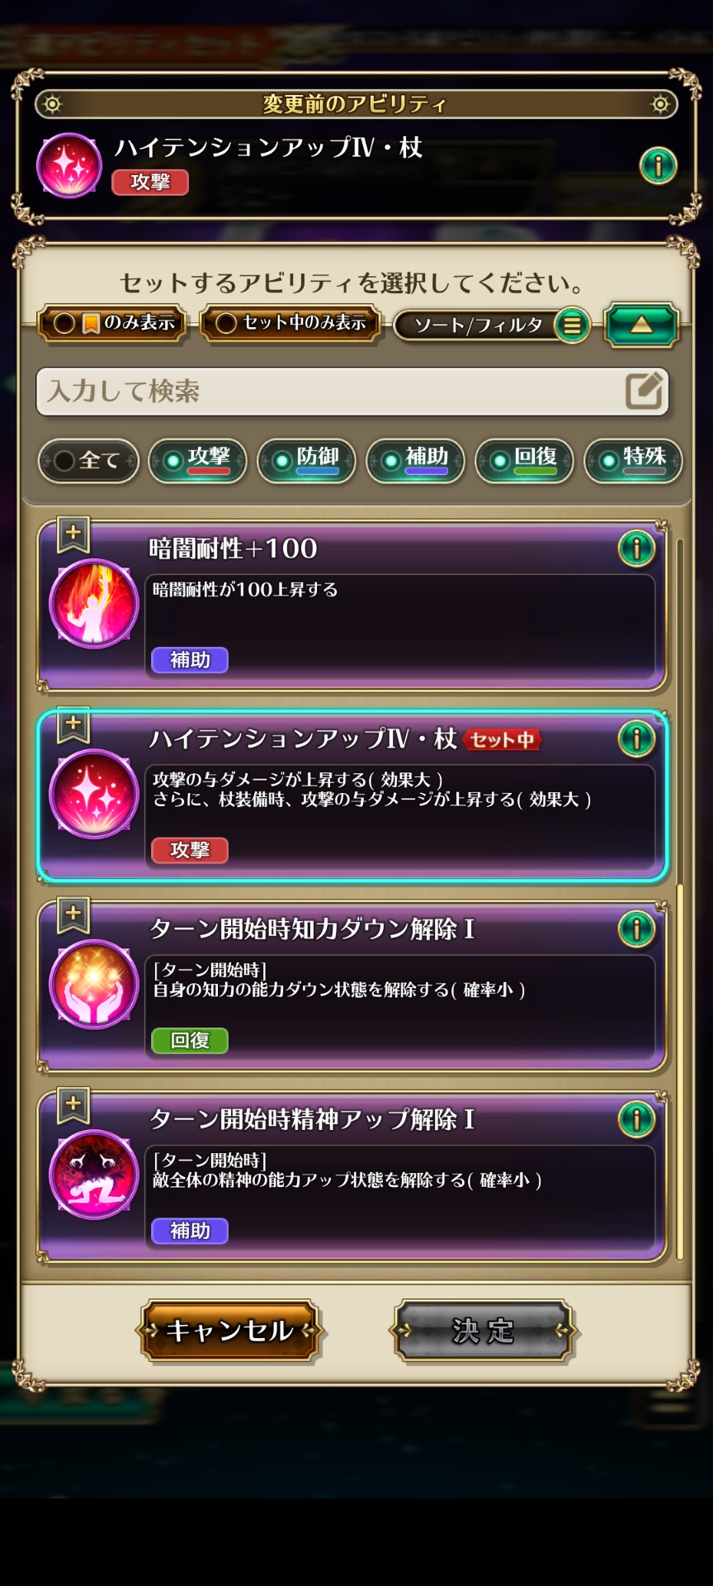
Task: Tap the glowing hands ability icon
Action: tap(94, 985)
